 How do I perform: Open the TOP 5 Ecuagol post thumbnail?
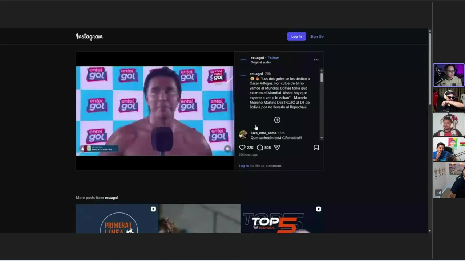282,219
